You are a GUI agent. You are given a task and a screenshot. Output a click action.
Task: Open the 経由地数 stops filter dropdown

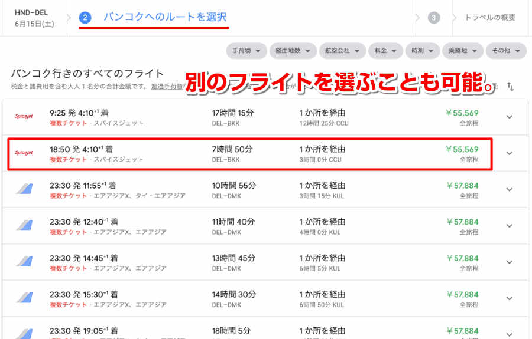[293, 51]
